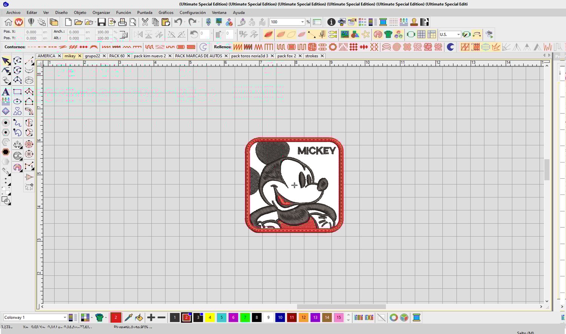Select green color swatch 7
The height and width of the screenshot is (334, 566).
click(245, 317)
